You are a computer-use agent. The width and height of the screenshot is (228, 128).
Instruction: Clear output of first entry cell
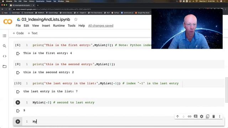coord(18,54)
